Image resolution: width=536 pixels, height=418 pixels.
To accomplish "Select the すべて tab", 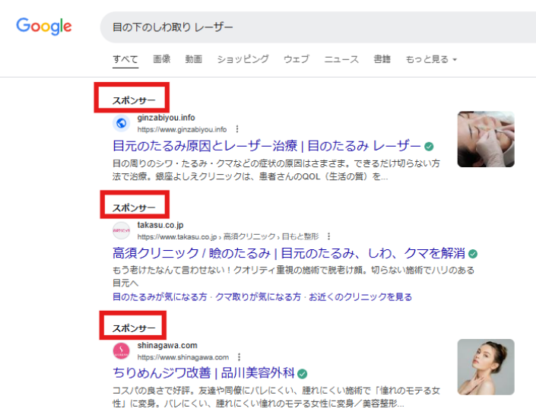I will 125,59.
